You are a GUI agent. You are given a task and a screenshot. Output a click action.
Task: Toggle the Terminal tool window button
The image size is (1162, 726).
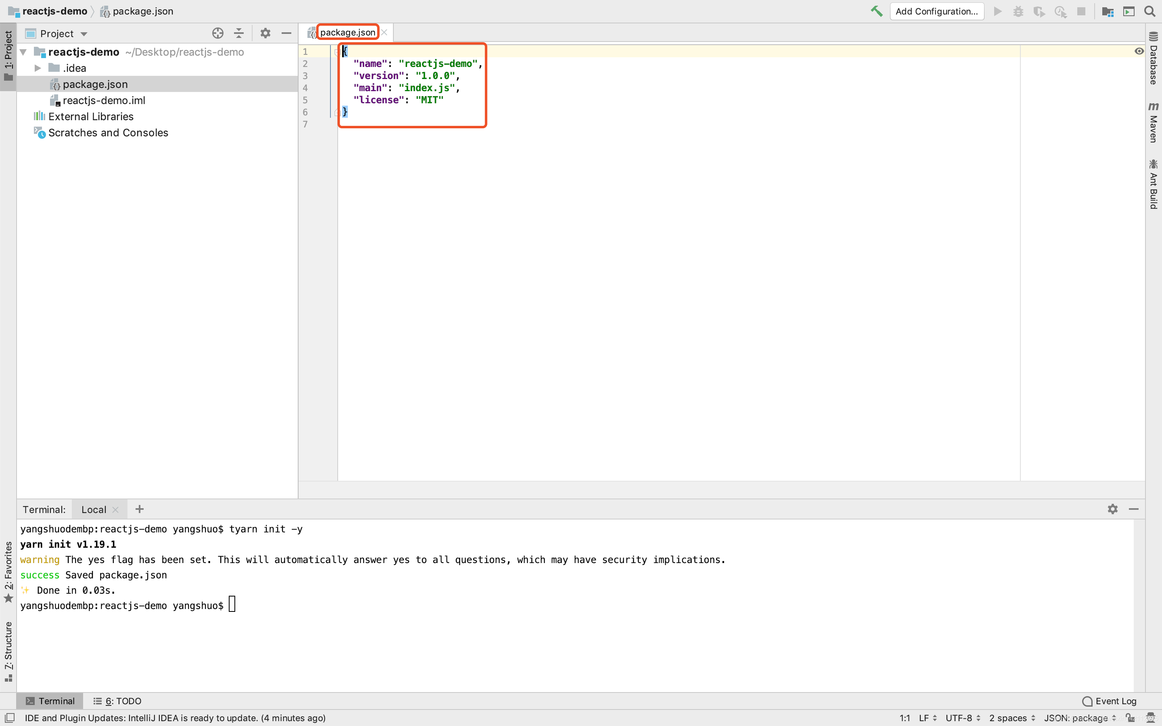click(50, 701)
